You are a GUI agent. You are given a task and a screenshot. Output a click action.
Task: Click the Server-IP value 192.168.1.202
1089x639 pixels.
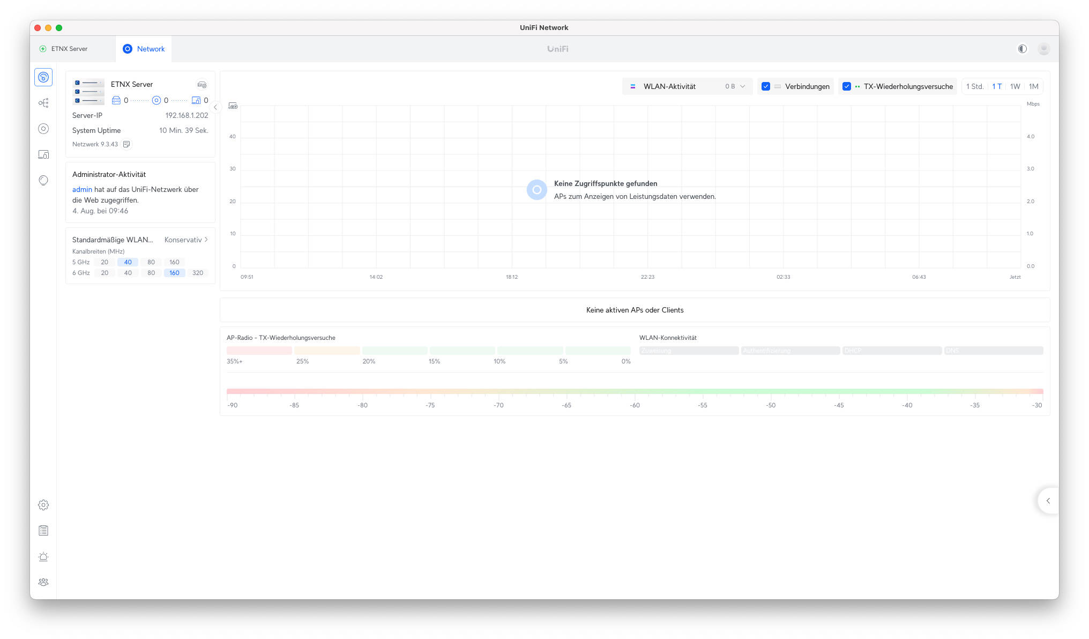coord(187,115)
